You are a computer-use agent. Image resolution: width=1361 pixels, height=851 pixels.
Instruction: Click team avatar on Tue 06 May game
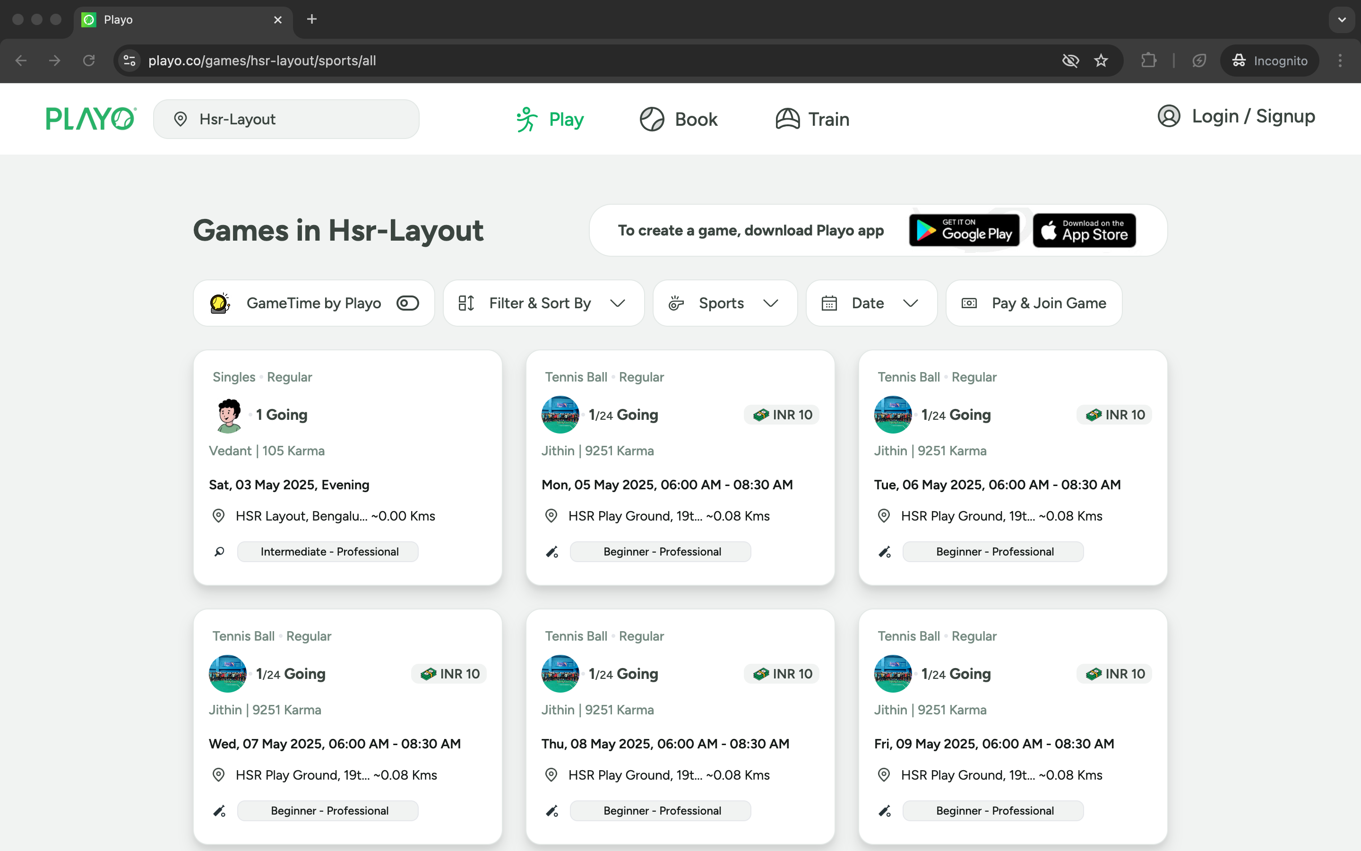[x=893, y=415]
